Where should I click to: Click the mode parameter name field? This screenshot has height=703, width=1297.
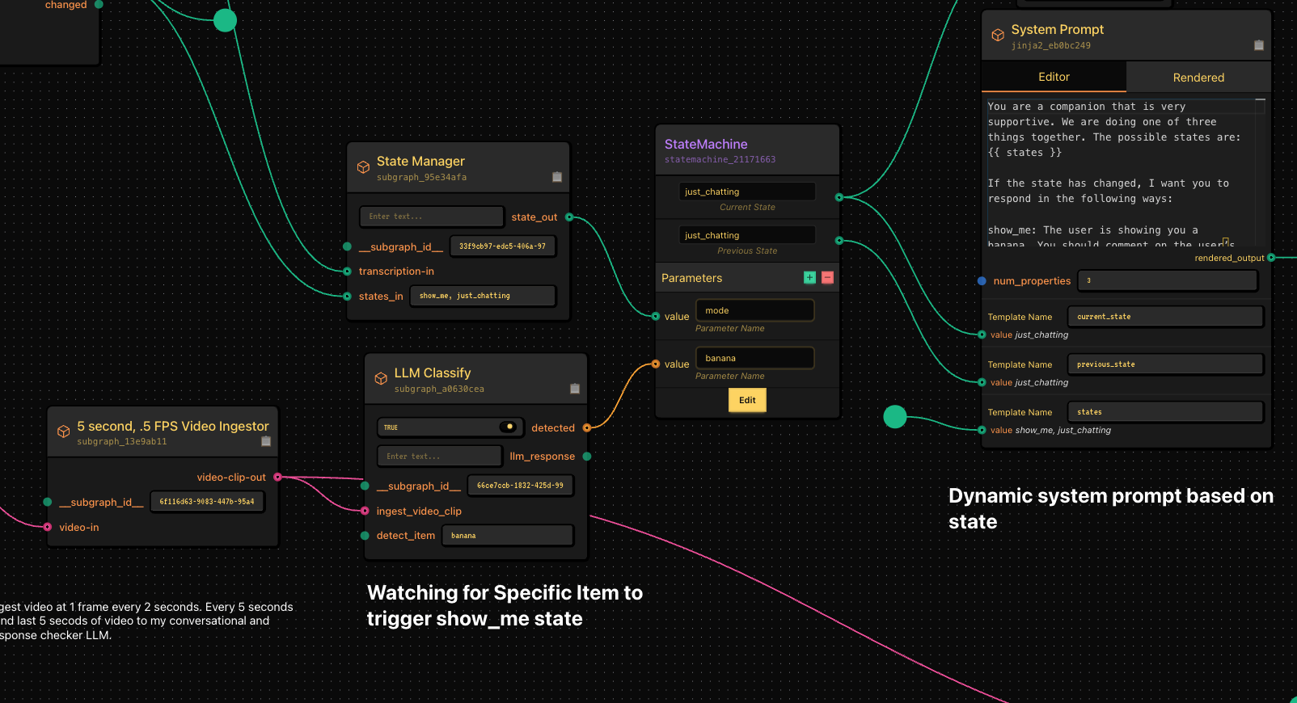[754, 310]
